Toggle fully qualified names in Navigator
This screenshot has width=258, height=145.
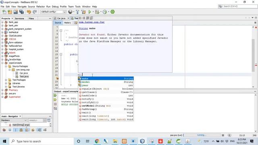coord(33,130)
